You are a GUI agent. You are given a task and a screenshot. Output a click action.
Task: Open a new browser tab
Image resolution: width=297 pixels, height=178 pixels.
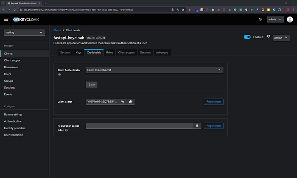(x=45, y=3)
